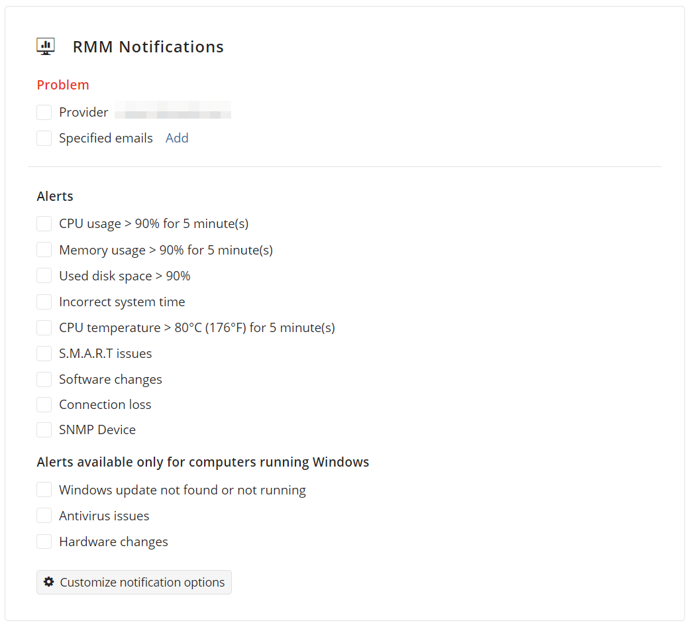Enable the Specified emails checkbox
Image resolution: width=691 pixels, height=629 pixels.
point(44,138)
